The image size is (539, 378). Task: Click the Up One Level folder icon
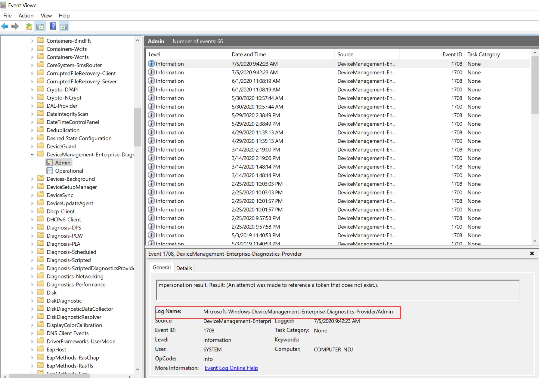[x=29, y=26]
